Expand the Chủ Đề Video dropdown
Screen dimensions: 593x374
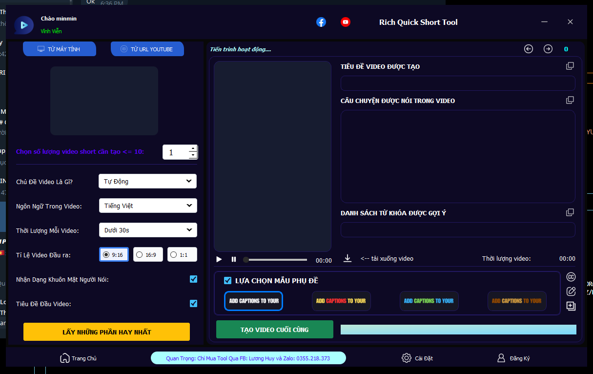pyautogui.click(x=147, y=181)
